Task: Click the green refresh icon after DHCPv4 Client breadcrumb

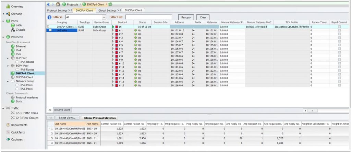Action: tap(110, 4)
